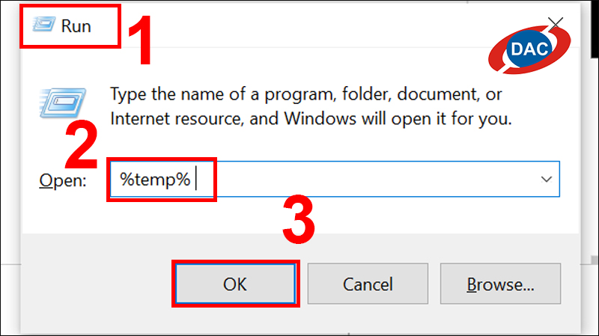
Task: Dismiss the dialog using Cancel
Action: (368, 284)
